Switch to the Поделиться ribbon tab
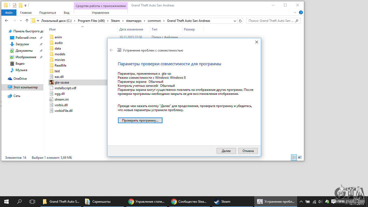 click(48, 13)
